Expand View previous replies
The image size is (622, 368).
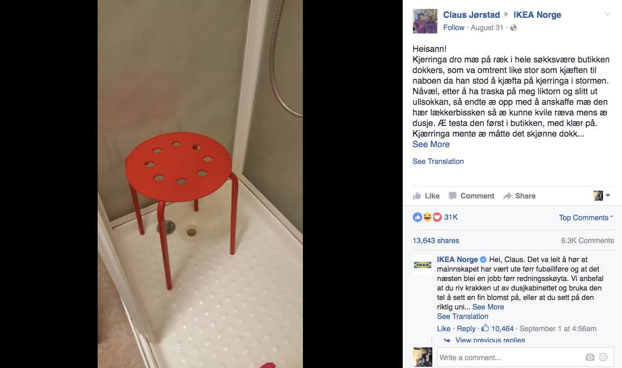[490, 340]
